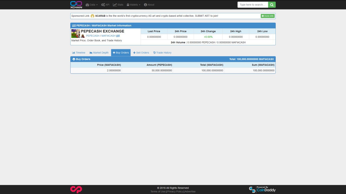Open the MAFIACASH asset link
This screenshot has height=194, width=346.
click(108, 36)
